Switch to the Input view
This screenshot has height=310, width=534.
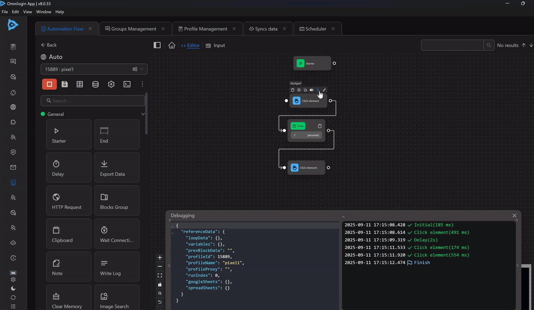click(215, 45)
